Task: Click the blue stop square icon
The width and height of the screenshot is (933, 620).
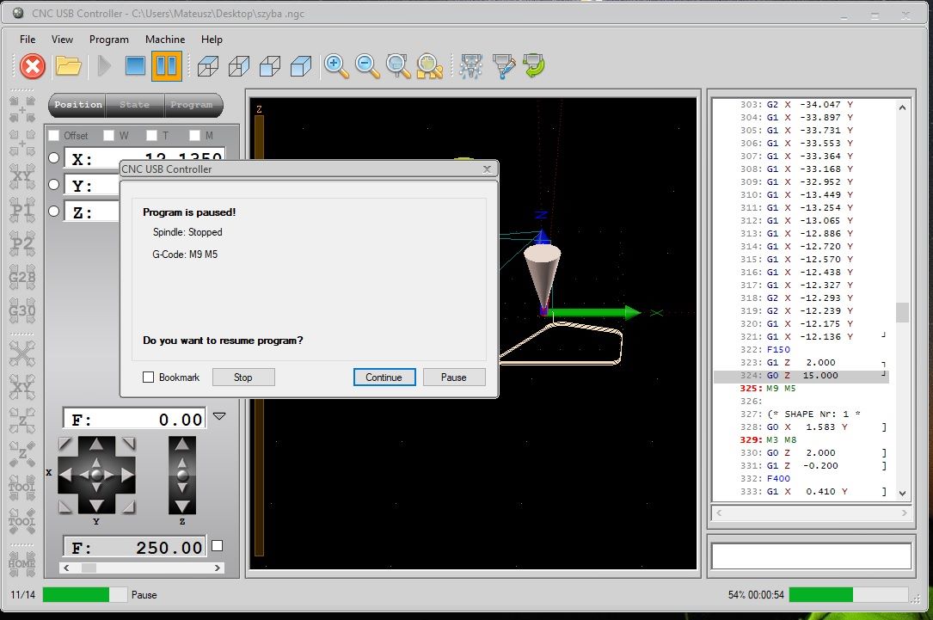Action: (135, 65)
